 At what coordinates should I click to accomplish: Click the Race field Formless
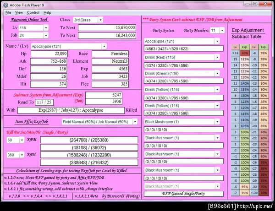[110, 54]
